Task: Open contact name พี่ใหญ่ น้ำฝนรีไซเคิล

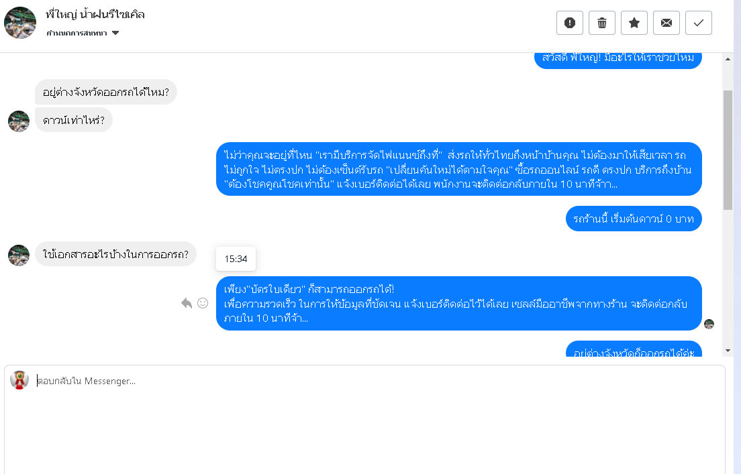Action: click(95, 14)
